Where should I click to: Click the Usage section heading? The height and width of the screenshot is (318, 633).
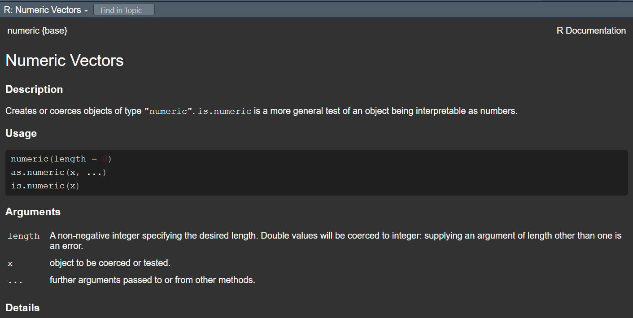(x=21, y=133)
